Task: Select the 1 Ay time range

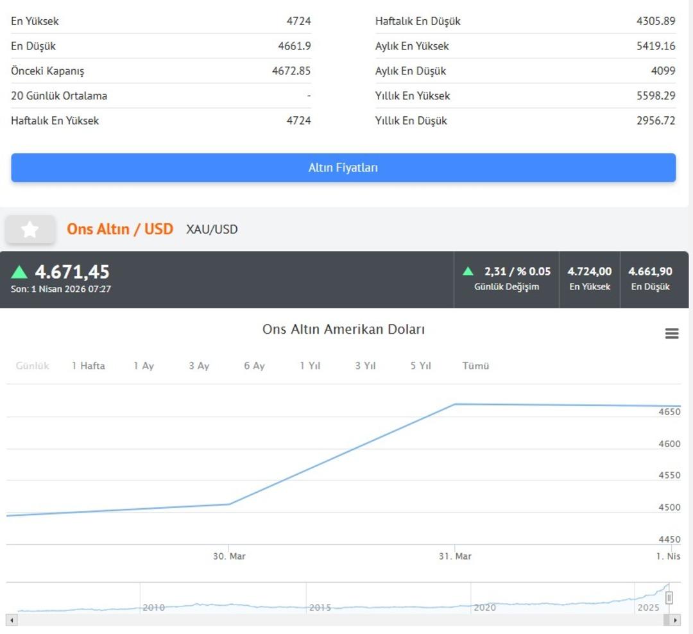Action: tap(144, 366)
